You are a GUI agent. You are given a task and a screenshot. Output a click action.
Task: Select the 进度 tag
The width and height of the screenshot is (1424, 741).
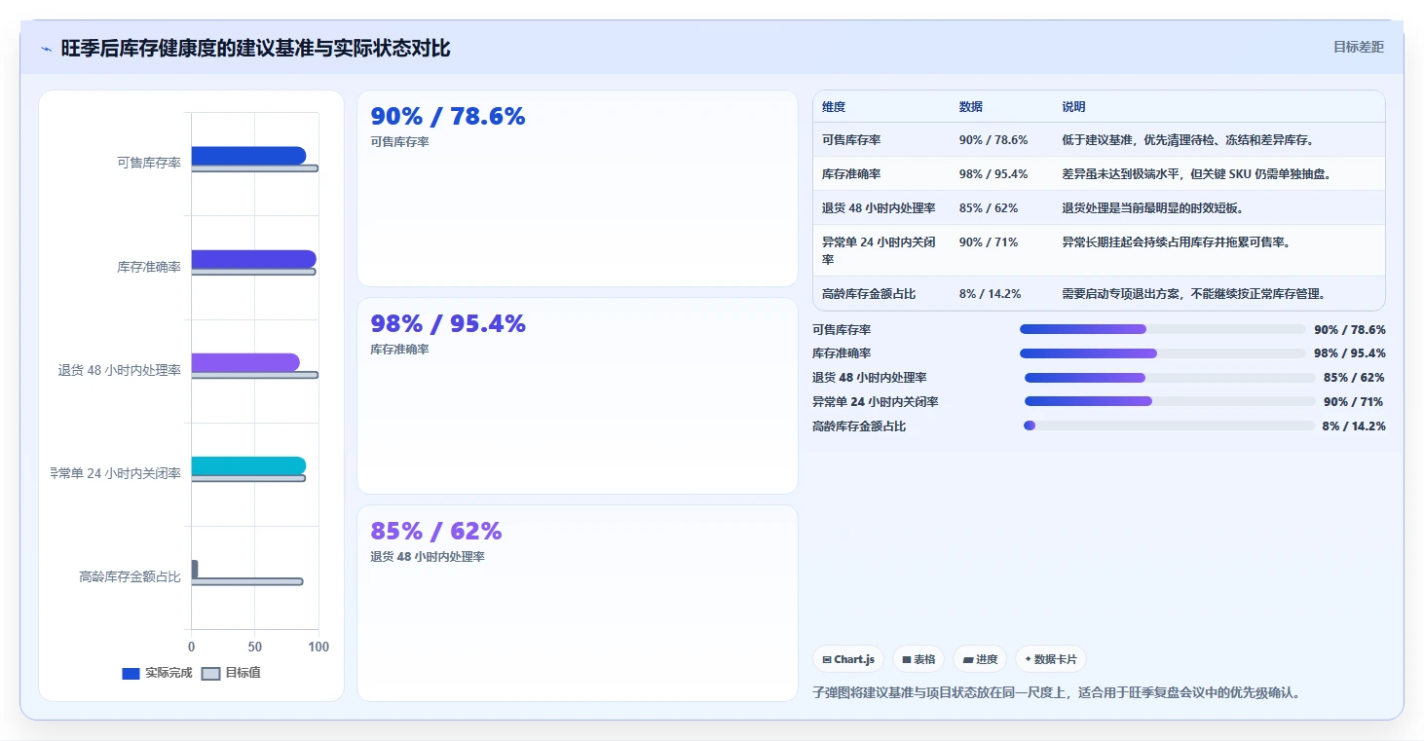[x=980, y=659]
